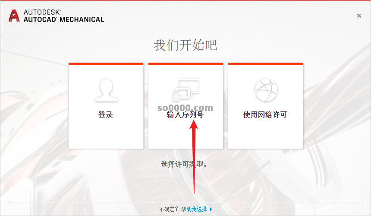Image resolution: width=371 pixels, height=216 pixels.
Task: Click the blank area below the 登录 label
Action: (x=106, y=134)
